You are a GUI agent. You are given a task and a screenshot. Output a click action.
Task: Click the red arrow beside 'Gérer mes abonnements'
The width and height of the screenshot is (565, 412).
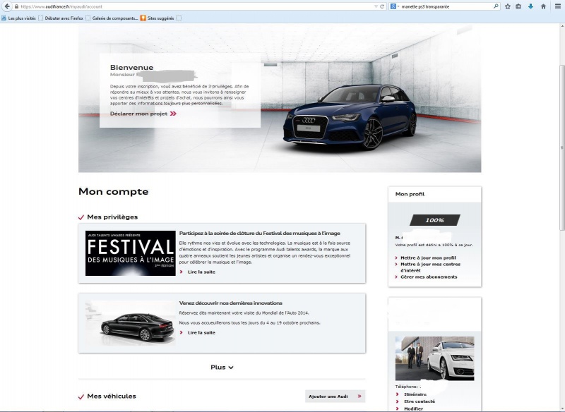pyautogui.click(x=397, y=277)
